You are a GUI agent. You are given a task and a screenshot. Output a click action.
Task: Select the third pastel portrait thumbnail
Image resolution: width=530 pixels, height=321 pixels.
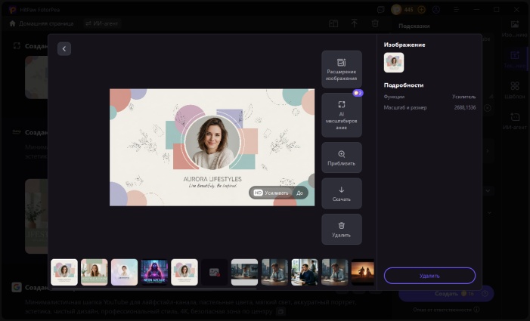(x=124, y=272)
